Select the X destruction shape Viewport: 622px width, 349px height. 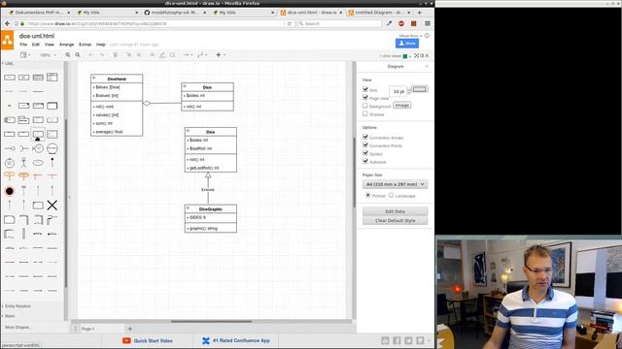(52, 205)
